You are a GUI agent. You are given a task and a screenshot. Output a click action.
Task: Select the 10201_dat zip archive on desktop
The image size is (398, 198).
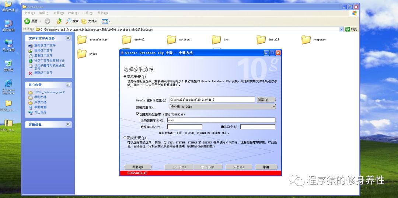coord(8,125)
